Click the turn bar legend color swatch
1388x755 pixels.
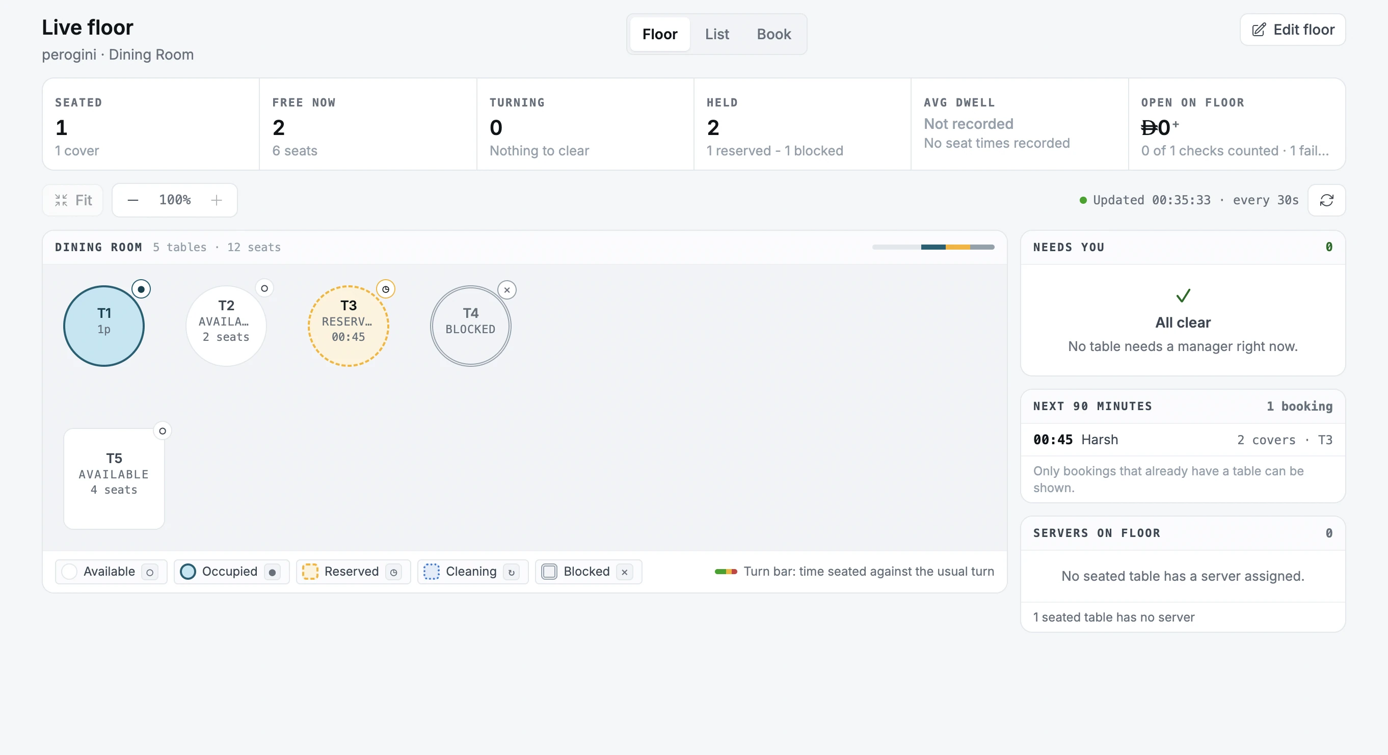pos(726,572)
